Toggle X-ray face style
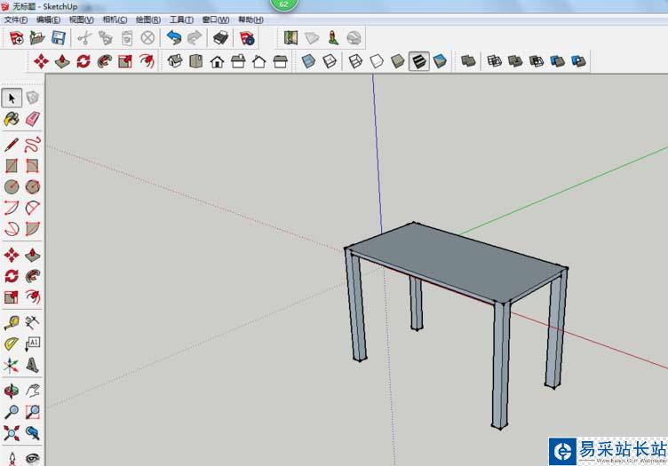 click(x=307, y=61)
